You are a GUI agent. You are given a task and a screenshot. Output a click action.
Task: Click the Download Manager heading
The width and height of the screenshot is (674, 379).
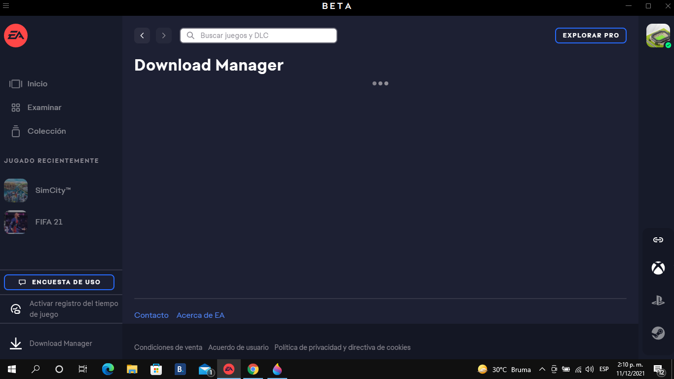coord(209,65)
